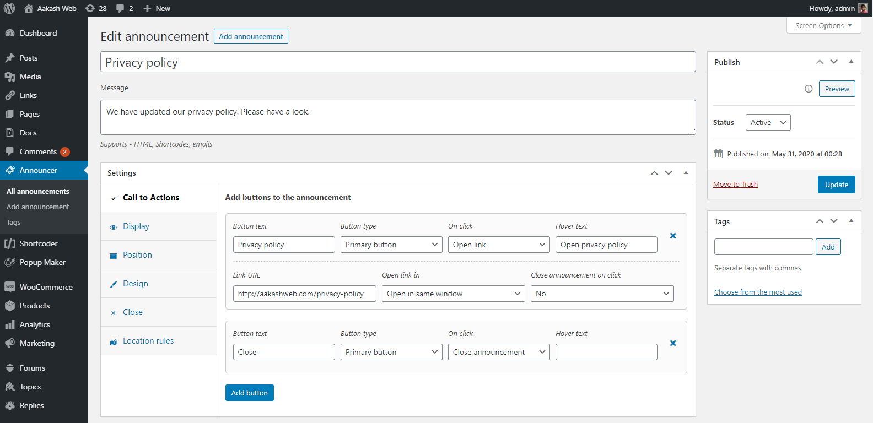Viewport: 873px width, 423px height.
Task: Select the Location rules tab
Action: [x=148, y=341]
